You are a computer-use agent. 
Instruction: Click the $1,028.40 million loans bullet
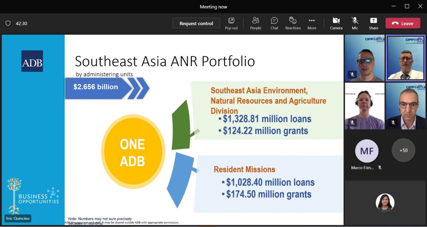tap(268, 182)
